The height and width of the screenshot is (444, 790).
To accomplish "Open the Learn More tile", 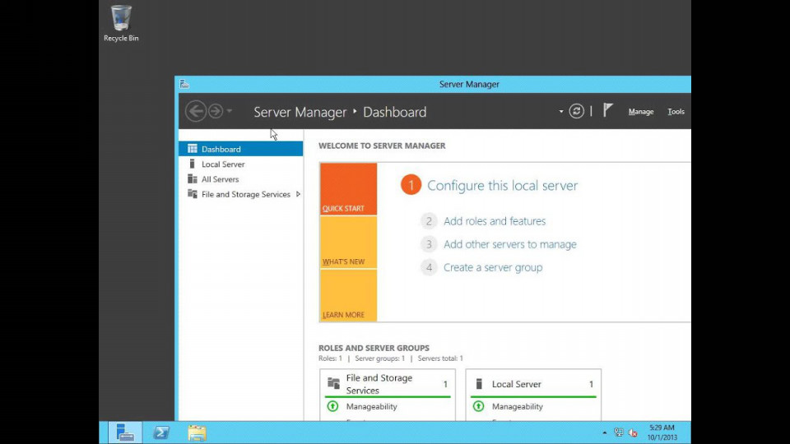I will tap(348, 295).
